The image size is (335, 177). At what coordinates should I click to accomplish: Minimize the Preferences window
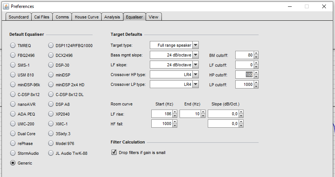[290, 6]
